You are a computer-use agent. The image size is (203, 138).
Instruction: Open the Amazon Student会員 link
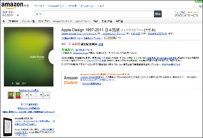(x=90, y=77)
